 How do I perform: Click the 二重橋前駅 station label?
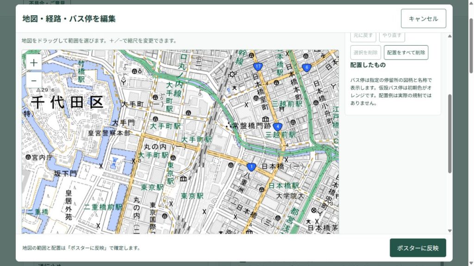pyautogui.click(x=103, y=207)
